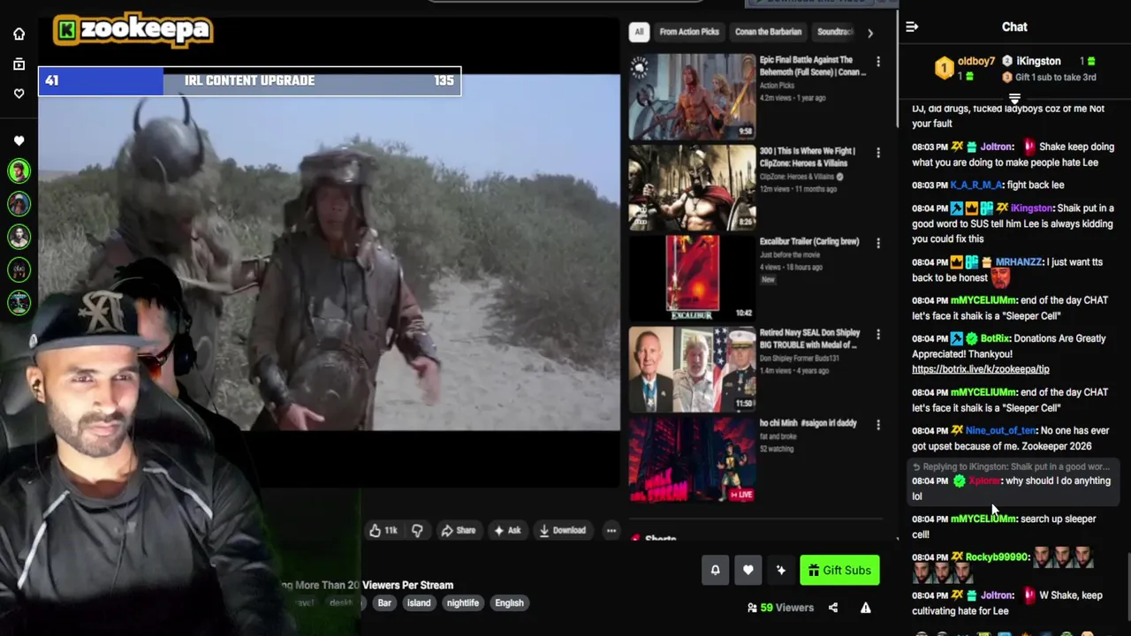The width and height of the screenshot is (1131, 636).
Task: Open more actions ellipsis under the video
Action: (611, 531)
